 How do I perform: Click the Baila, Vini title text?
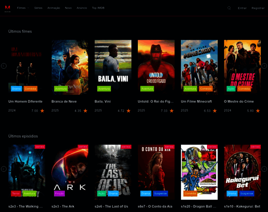coord(103,101)
